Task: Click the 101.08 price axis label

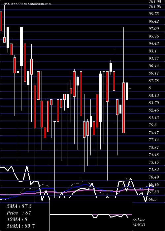Action: click(x=154, y=7)
